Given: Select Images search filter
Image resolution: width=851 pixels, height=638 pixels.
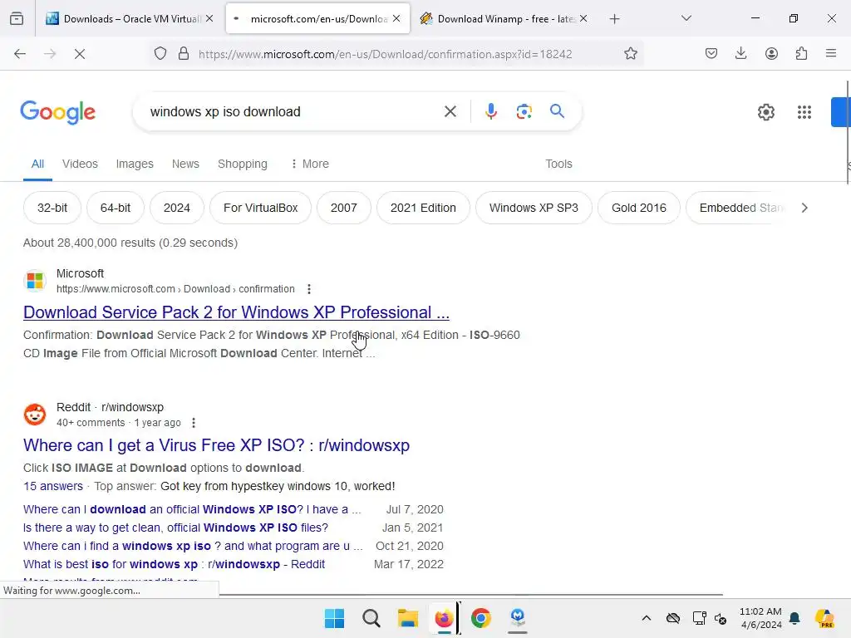Looking at the screenshot, I should [135, 164].
